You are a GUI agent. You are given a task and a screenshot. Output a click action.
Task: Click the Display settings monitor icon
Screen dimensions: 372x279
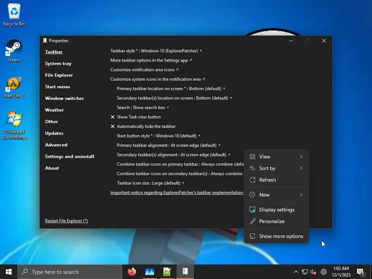tap(252, 210)
